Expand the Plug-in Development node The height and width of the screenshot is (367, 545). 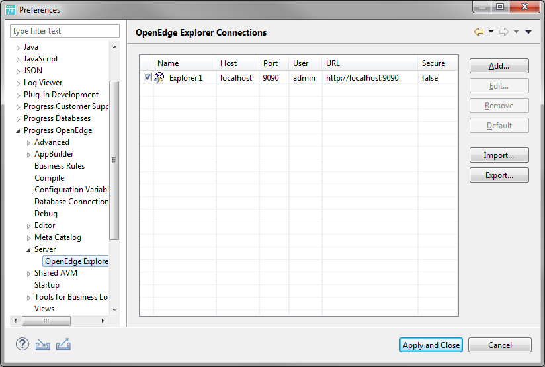click(x=18, y=95)
